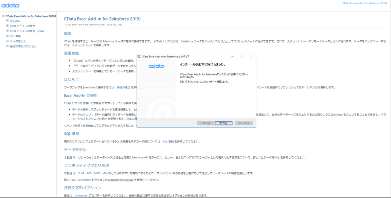391x198 pixels.
Task: Select root CData Excel Add-In for Salesforce 2019J tree item
Action: pos(31,16)
